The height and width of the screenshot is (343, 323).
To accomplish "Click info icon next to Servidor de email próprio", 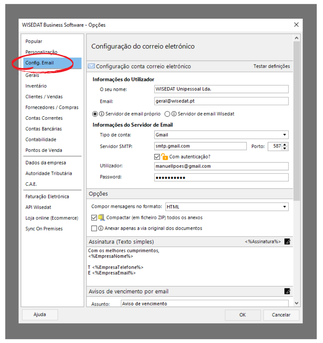I will (102, 114).
